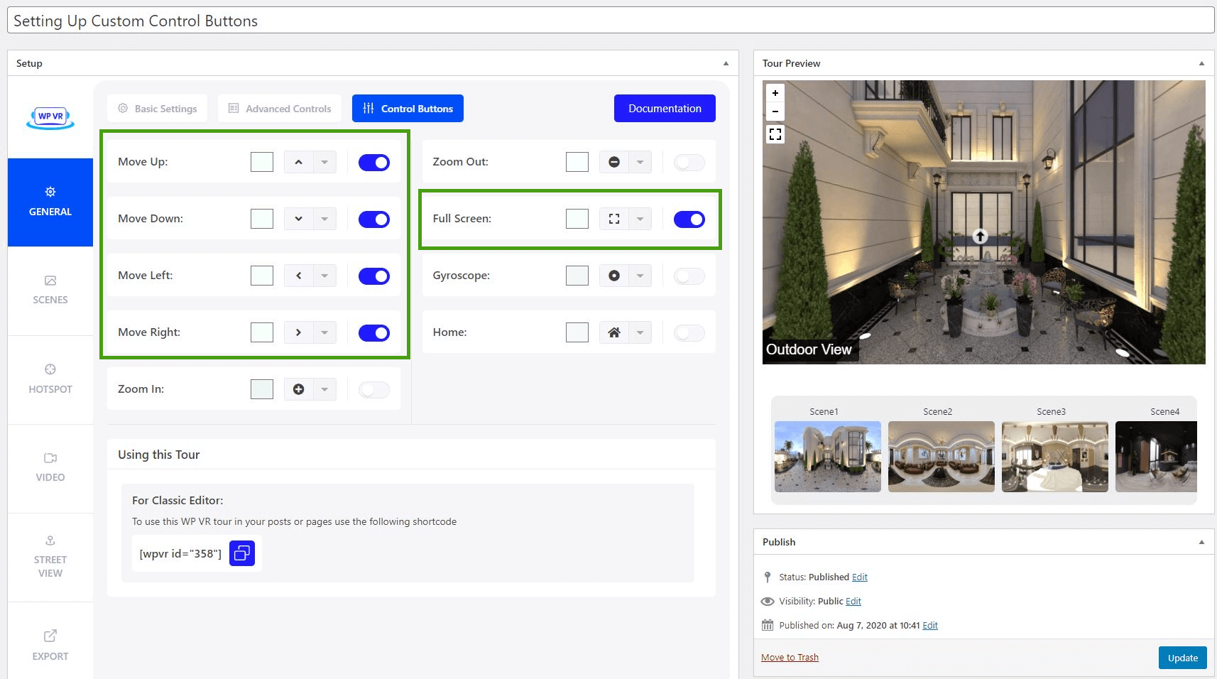The image size is (1217, 679).
Task: Switch to the Basic Settings tab
Action: (157, 109)
